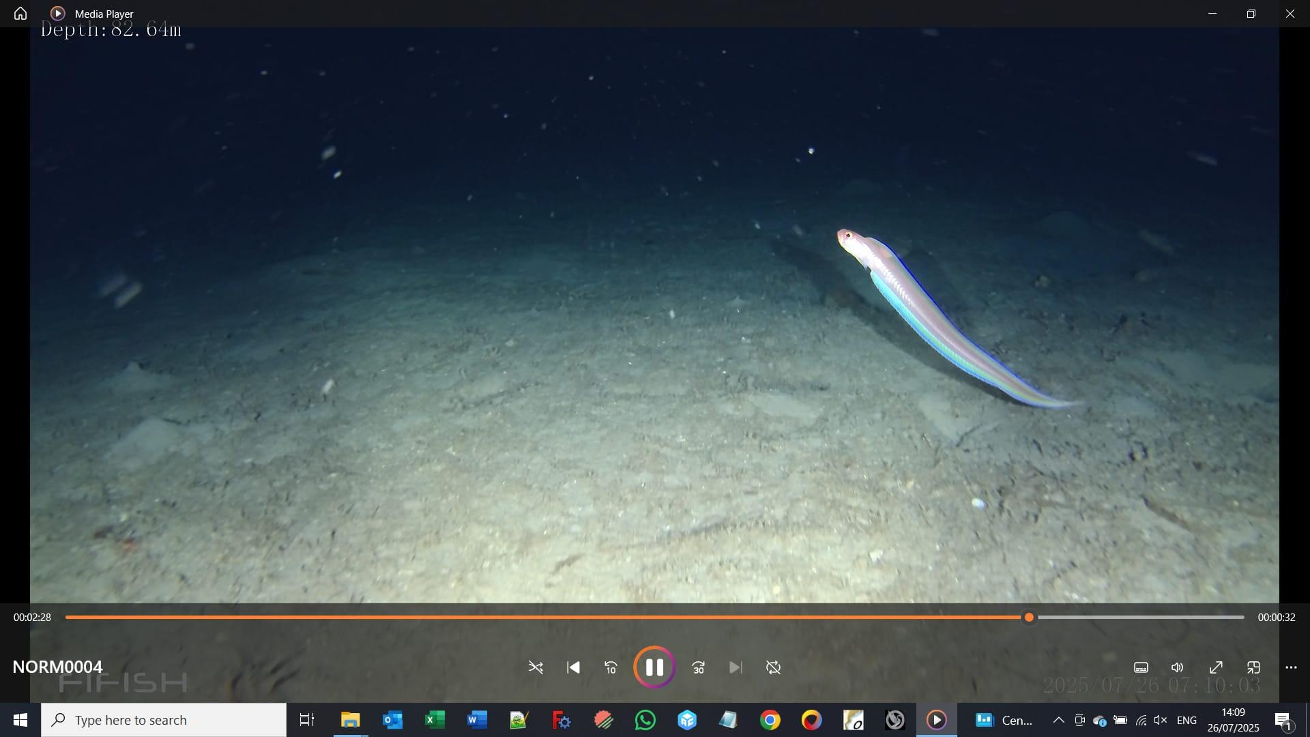Show hidden system tray icons
This screenshot has width=1310, height=737.
[1058, 720]
